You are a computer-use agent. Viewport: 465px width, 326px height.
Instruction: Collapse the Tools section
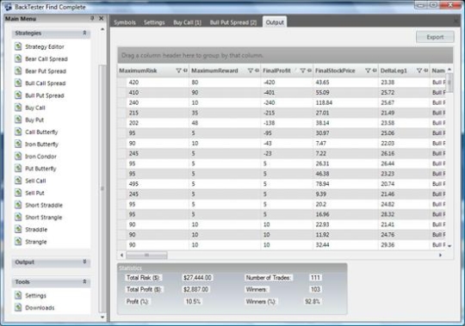coord(84,281)
